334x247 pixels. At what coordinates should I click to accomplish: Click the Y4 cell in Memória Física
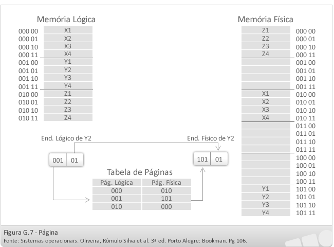click(x=266, y=213)
